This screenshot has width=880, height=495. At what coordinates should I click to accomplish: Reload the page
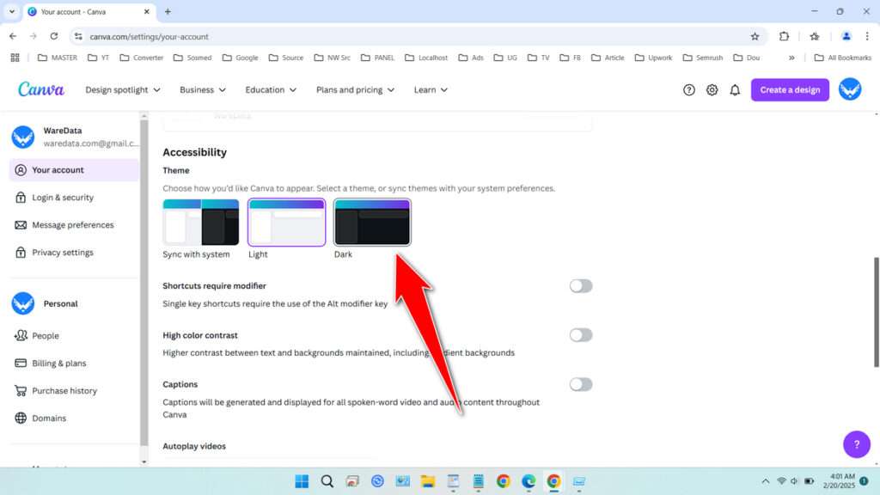(54, 36)
